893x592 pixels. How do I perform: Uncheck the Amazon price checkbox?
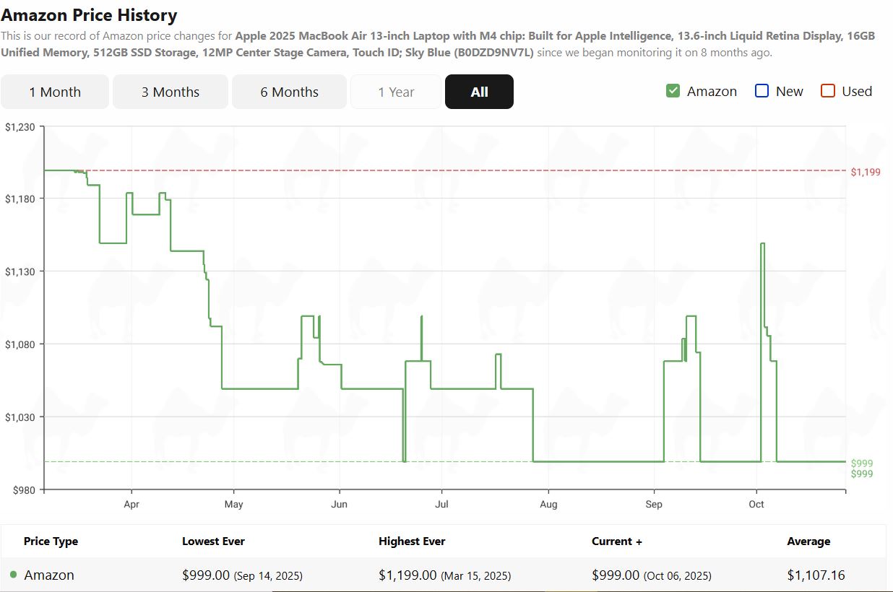click(x=673, y=91)
